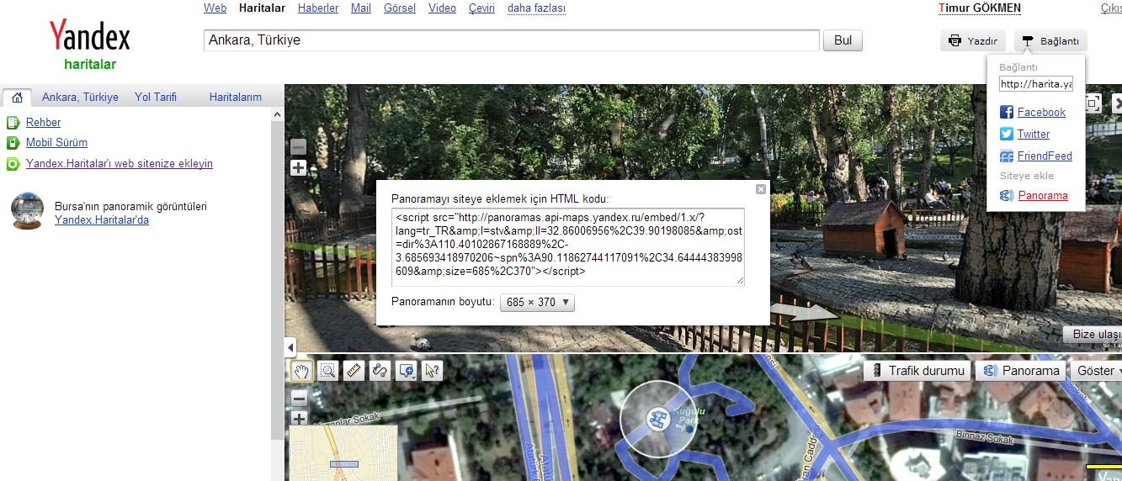The height and width of the screenshot is (481, 1122).
Task: Open the Mobil Sürüm link
Action: 56,143
